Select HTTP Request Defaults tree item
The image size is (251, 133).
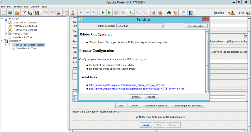25,26
